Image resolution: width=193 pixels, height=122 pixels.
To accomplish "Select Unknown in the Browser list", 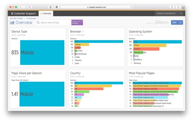I will (78, 60).
